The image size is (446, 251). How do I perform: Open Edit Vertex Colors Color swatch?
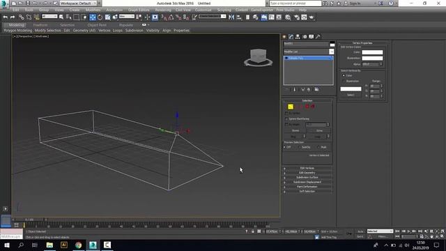(x=372, y=52)
